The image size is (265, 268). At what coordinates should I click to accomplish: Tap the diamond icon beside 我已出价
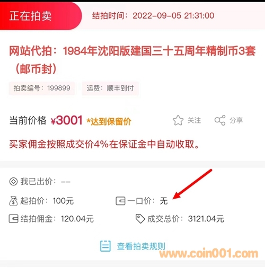tap(13, 182)
